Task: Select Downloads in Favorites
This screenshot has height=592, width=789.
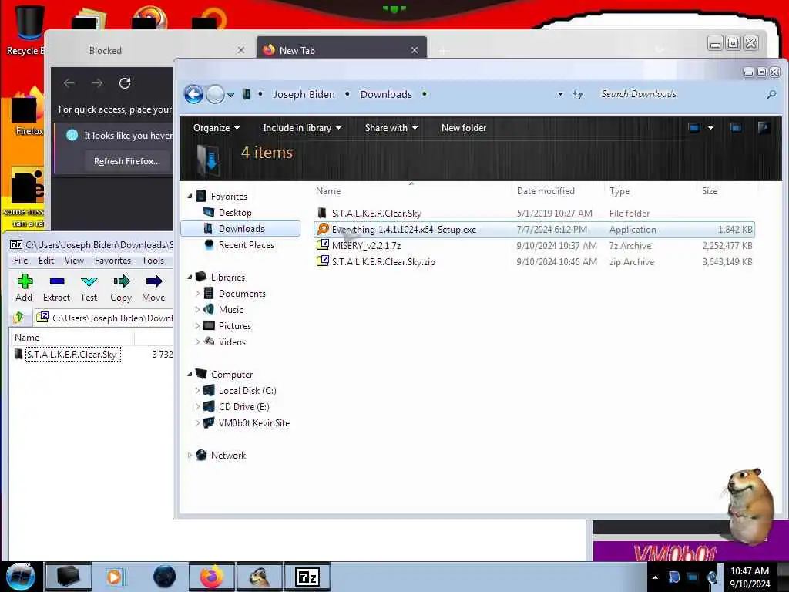Action: [241, 228]
